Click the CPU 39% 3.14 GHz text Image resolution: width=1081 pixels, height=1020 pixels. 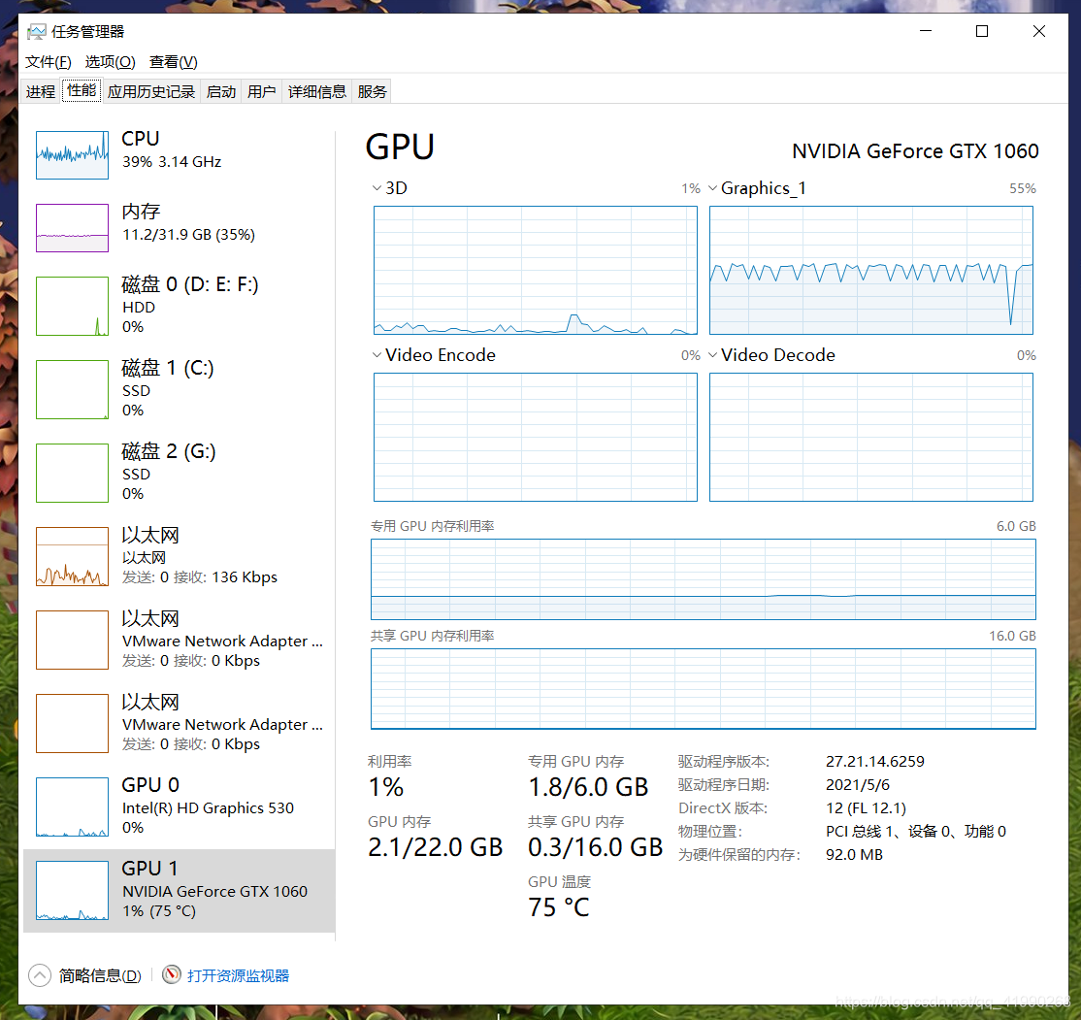click(172, 162)
